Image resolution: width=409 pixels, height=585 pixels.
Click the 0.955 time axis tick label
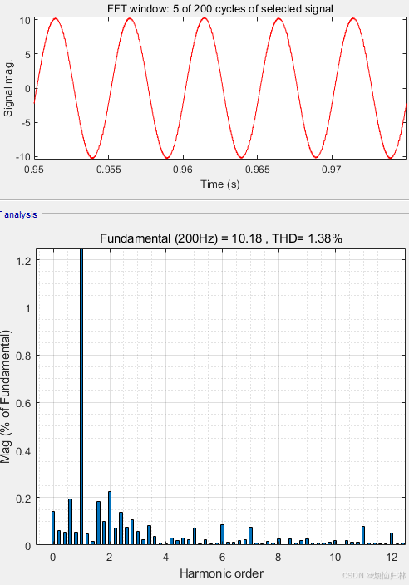[x=109, y=170]
